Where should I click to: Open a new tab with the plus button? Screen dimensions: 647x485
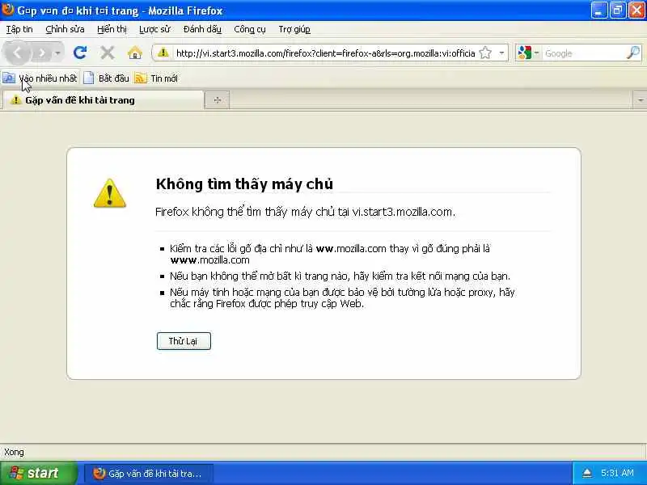tap(218, 100)
